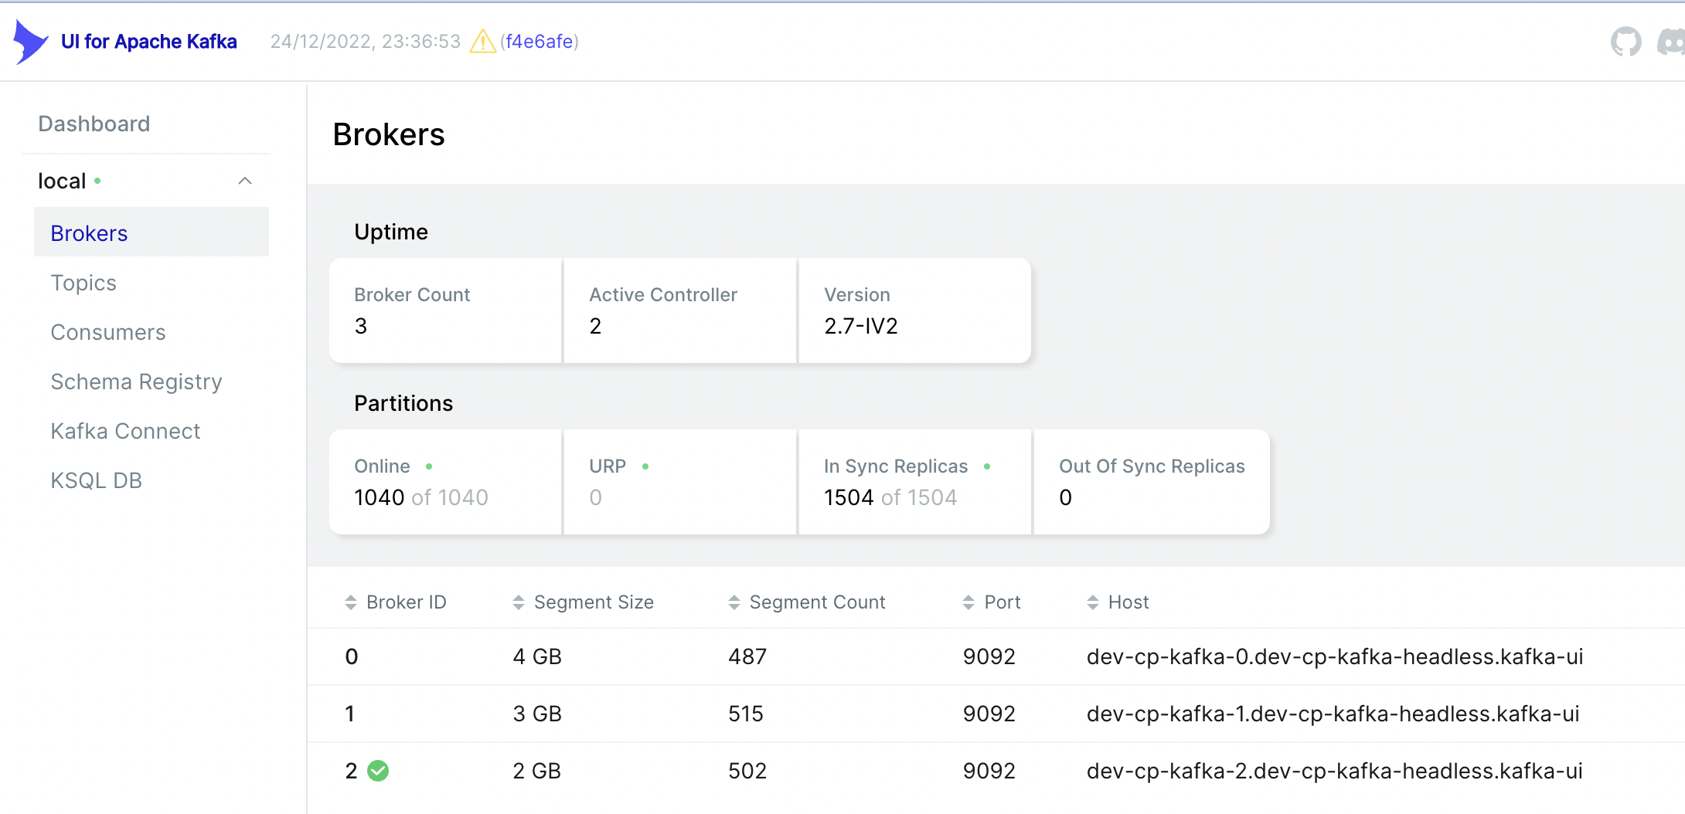Click host dev-cp-kafka-1.dev-cp-kafka-headless.kafka-ui

tap(1333, 714)
